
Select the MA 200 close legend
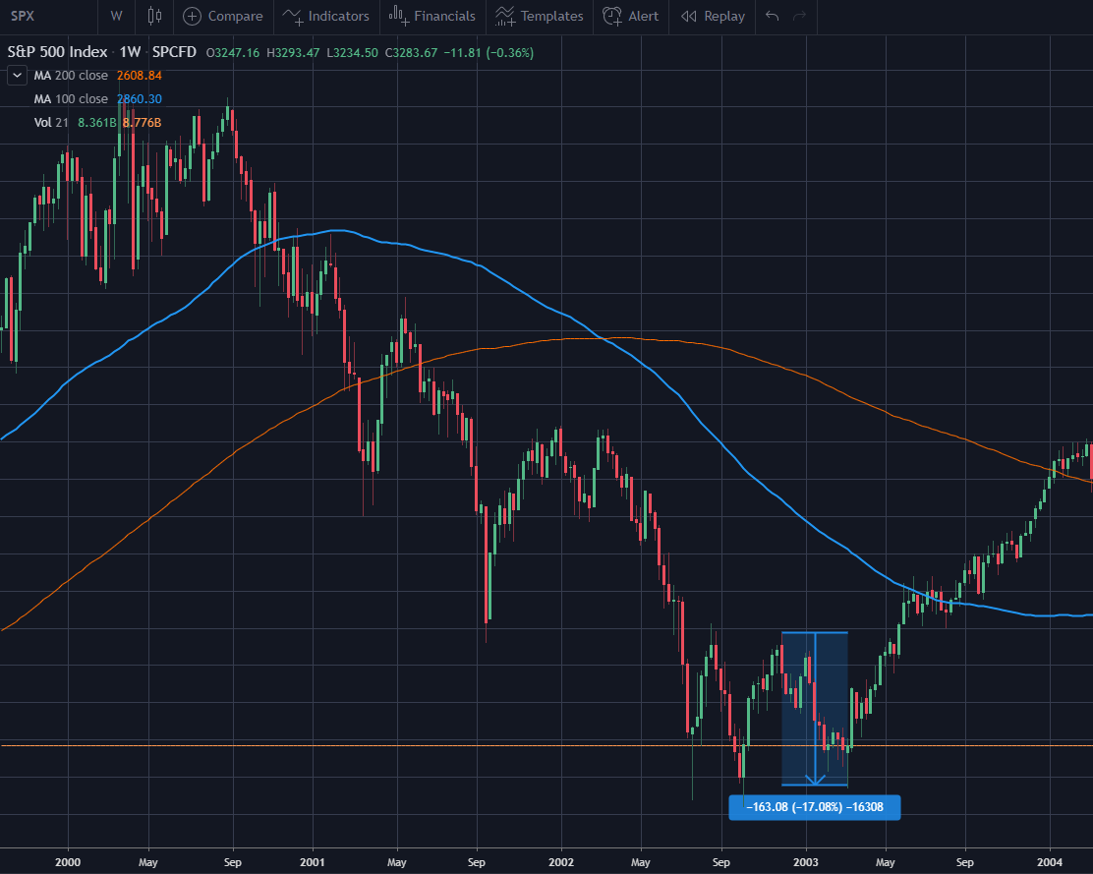coord(71,76)
